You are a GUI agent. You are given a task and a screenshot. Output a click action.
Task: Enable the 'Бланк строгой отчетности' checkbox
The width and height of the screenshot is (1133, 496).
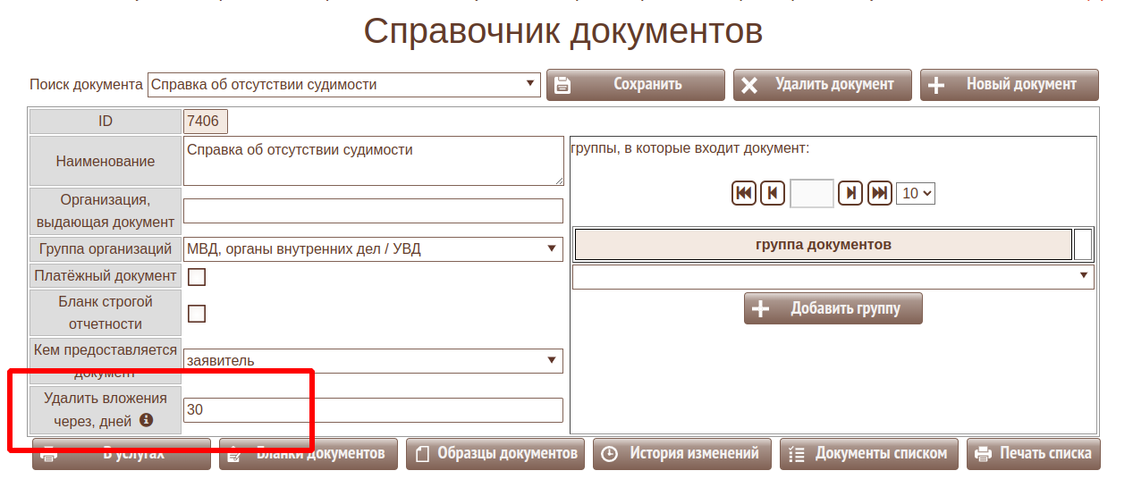(197, 314)
